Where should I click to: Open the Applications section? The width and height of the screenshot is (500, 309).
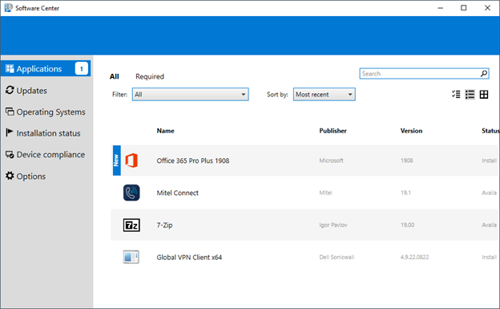(46, 68)
